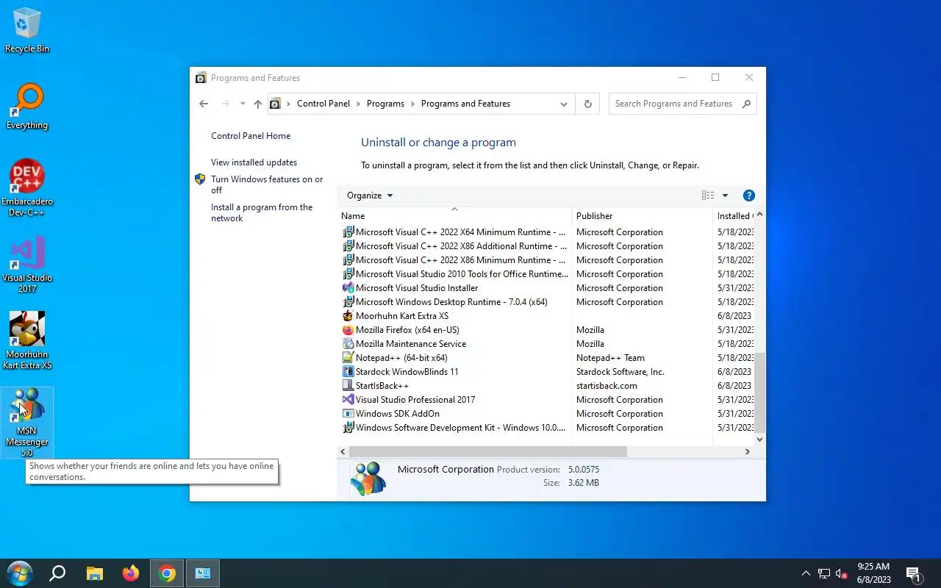
Task: Click the blue help question mark icon
Action: point(749,196)
